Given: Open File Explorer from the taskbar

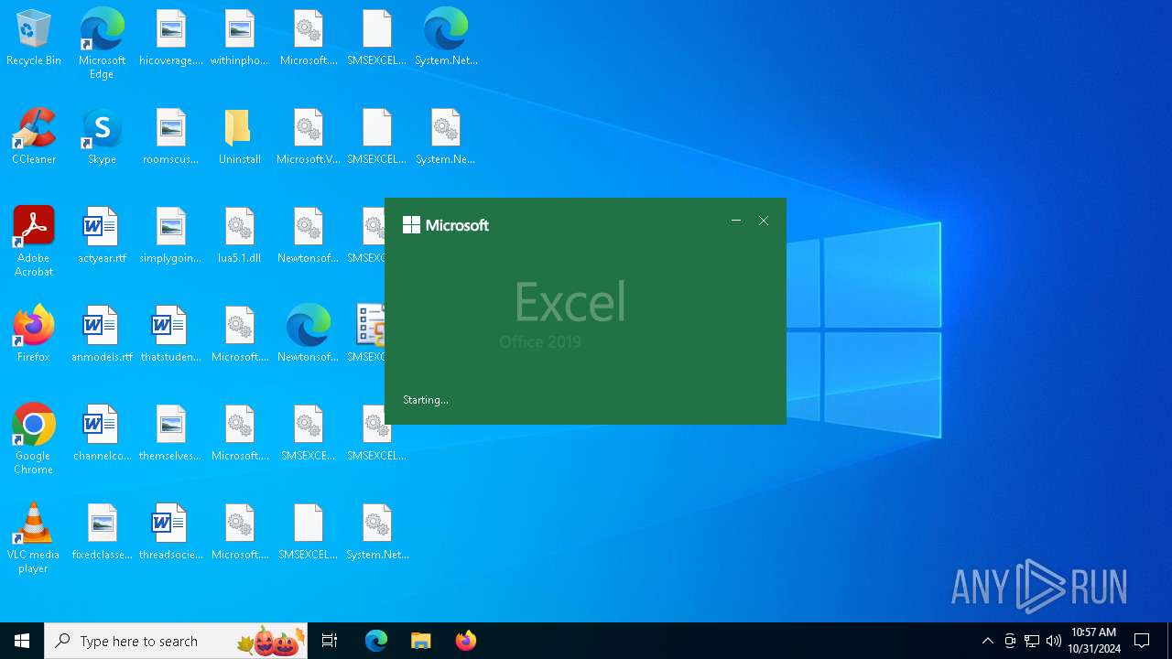Looking at the screenshot, I should pos(420,641).
